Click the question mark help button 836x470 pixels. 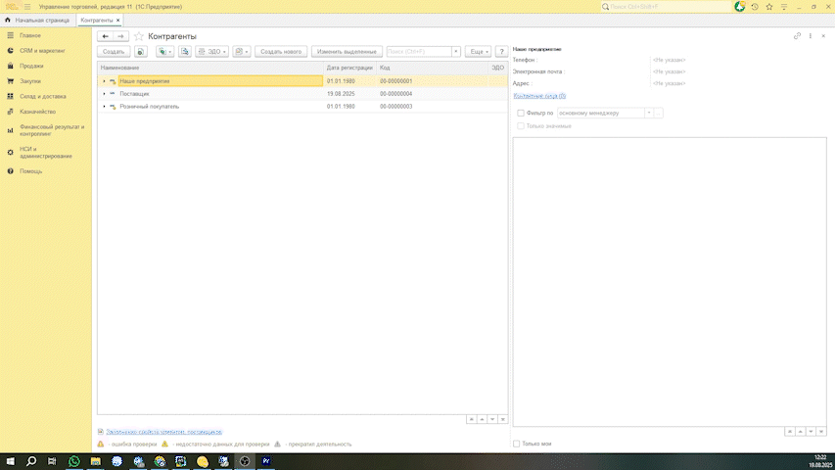[501, 52]
